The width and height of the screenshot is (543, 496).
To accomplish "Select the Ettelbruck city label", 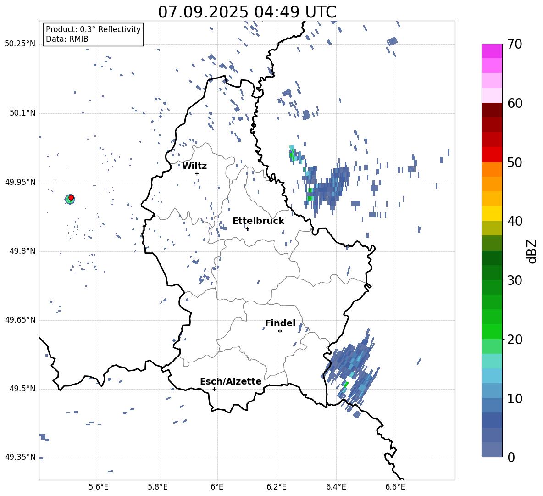I will [x=258, y=221].
